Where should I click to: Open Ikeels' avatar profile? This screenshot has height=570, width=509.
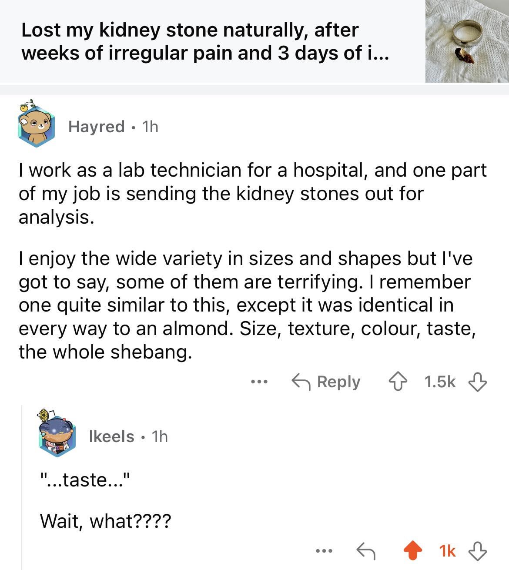pyautogui.click(x=57, y=436)
